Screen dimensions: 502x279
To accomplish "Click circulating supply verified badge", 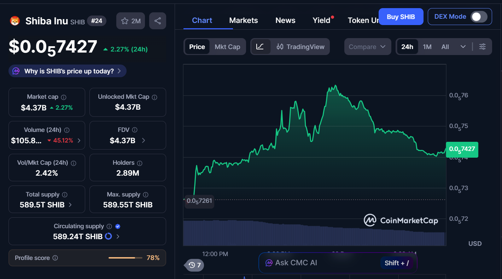I will point(118,226).
